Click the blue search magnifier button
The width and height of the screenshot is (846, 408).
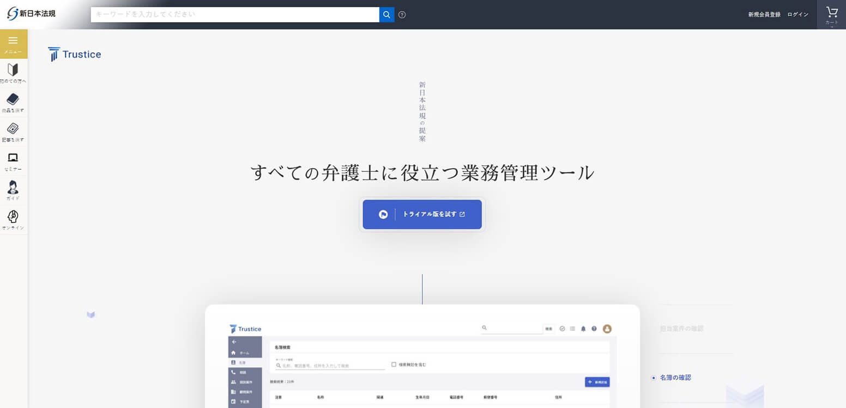386,15
